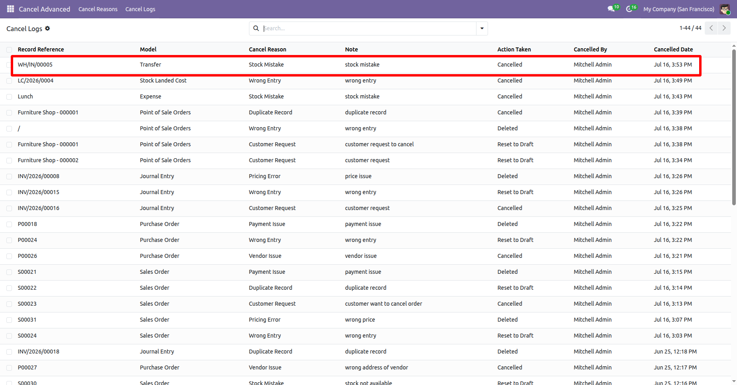This screenshot has width=737, height=385.
Task: Select the Lunch record checkbox
Action: [9, 96]
